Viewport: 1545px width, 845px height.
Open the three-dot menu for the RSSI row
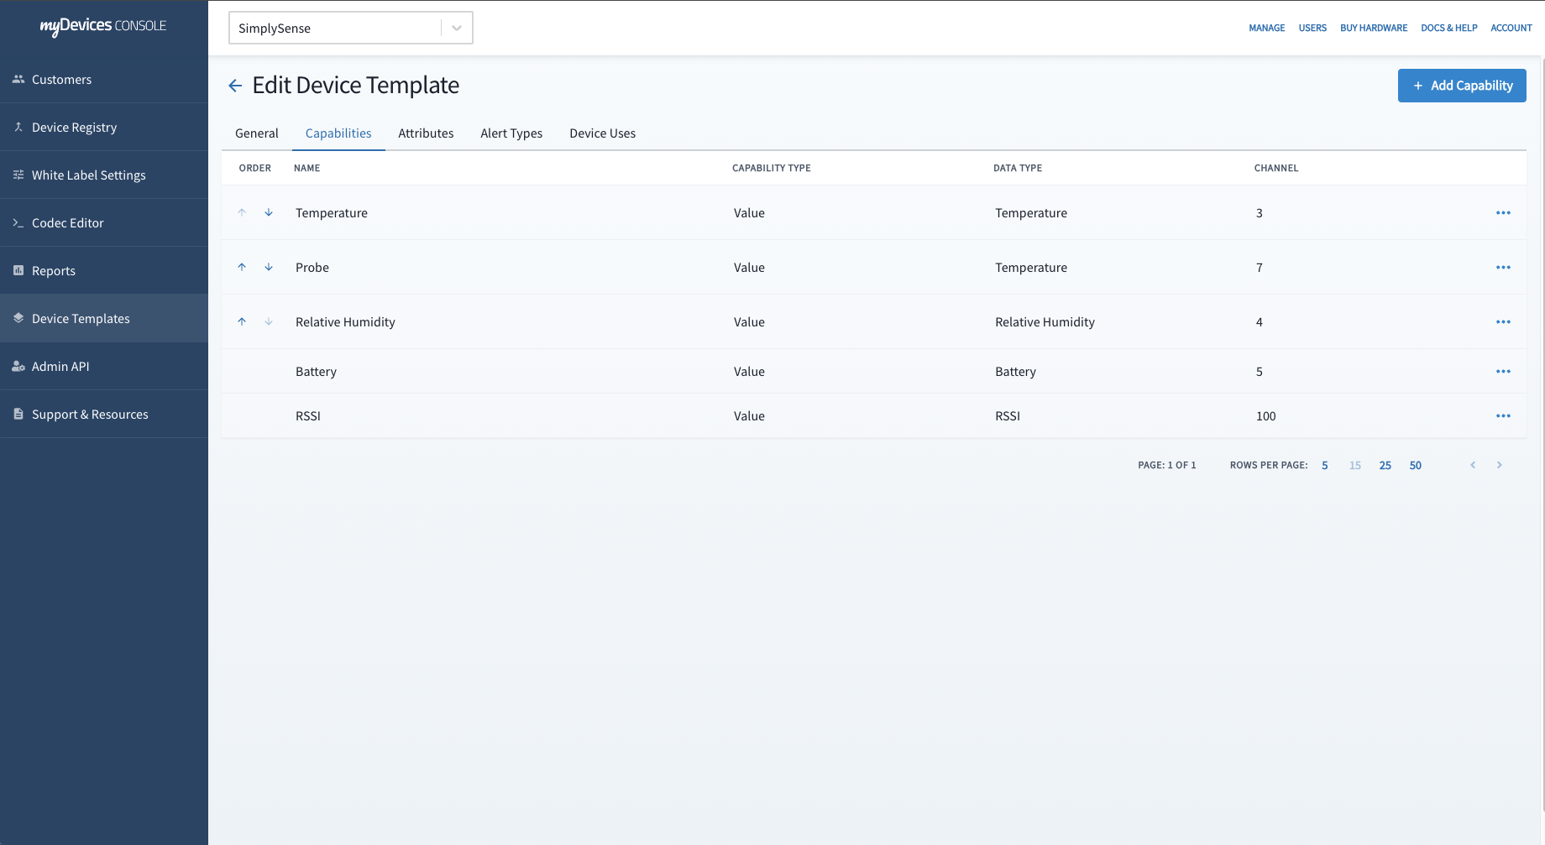coord(1503,416)
